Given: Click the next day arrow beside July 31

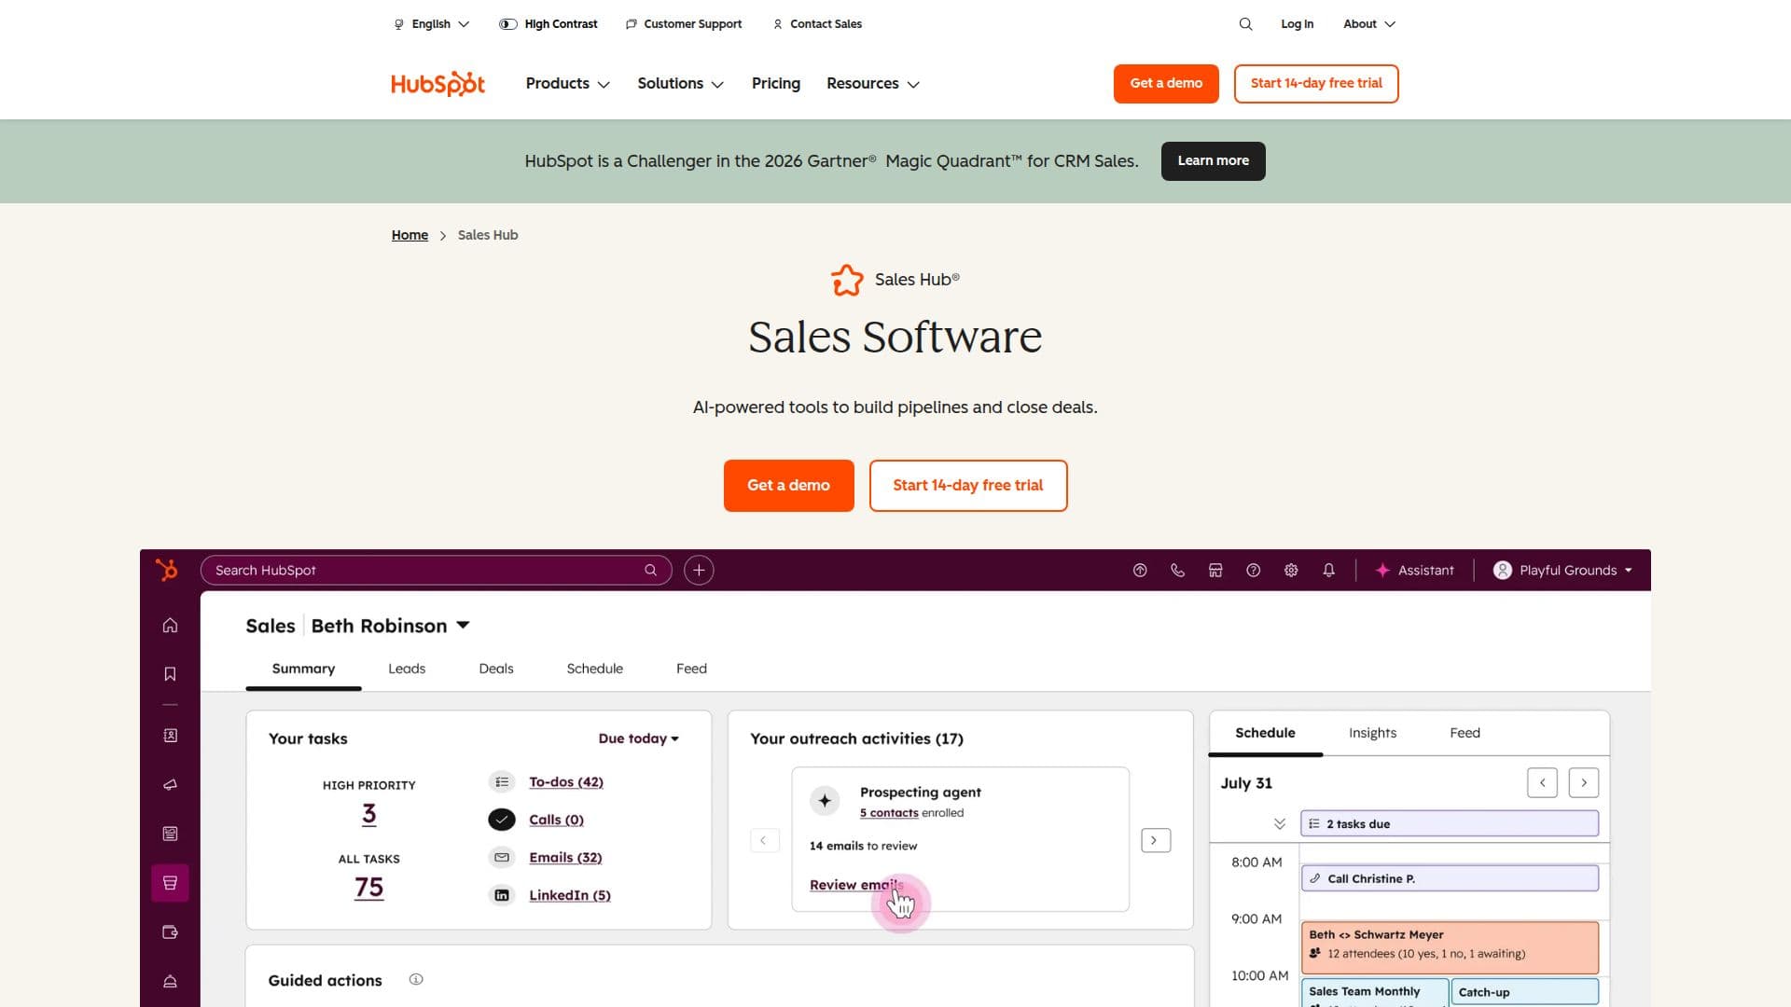Looking at the screenshot, I should pyautogui.click(x=1584, y=783).
